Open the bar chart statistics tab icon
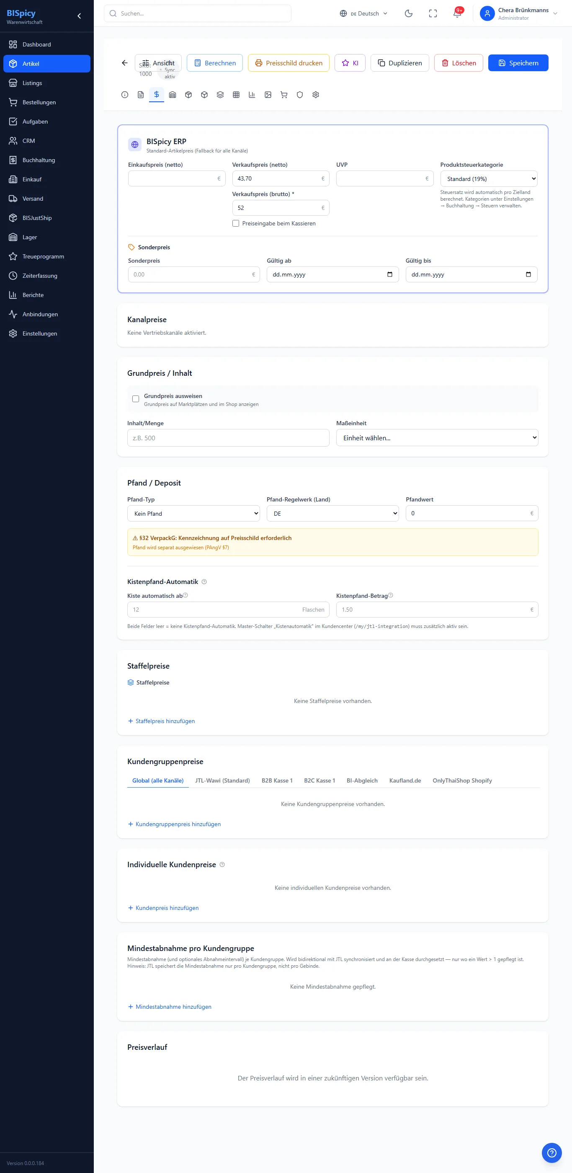 pyautogui.click(x=252, y=95)
